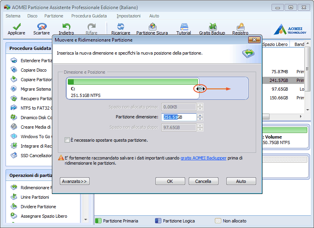Image resolution: width=314 pixels, height=228 pixels.
Task: Click the partition list's up scroll arrow
Action: (x=308, y=44)
